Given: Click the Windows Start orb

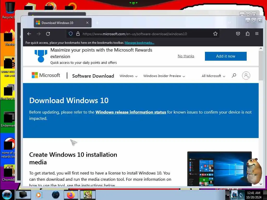Looking at the screenshot, I should [x=7, y=195].
